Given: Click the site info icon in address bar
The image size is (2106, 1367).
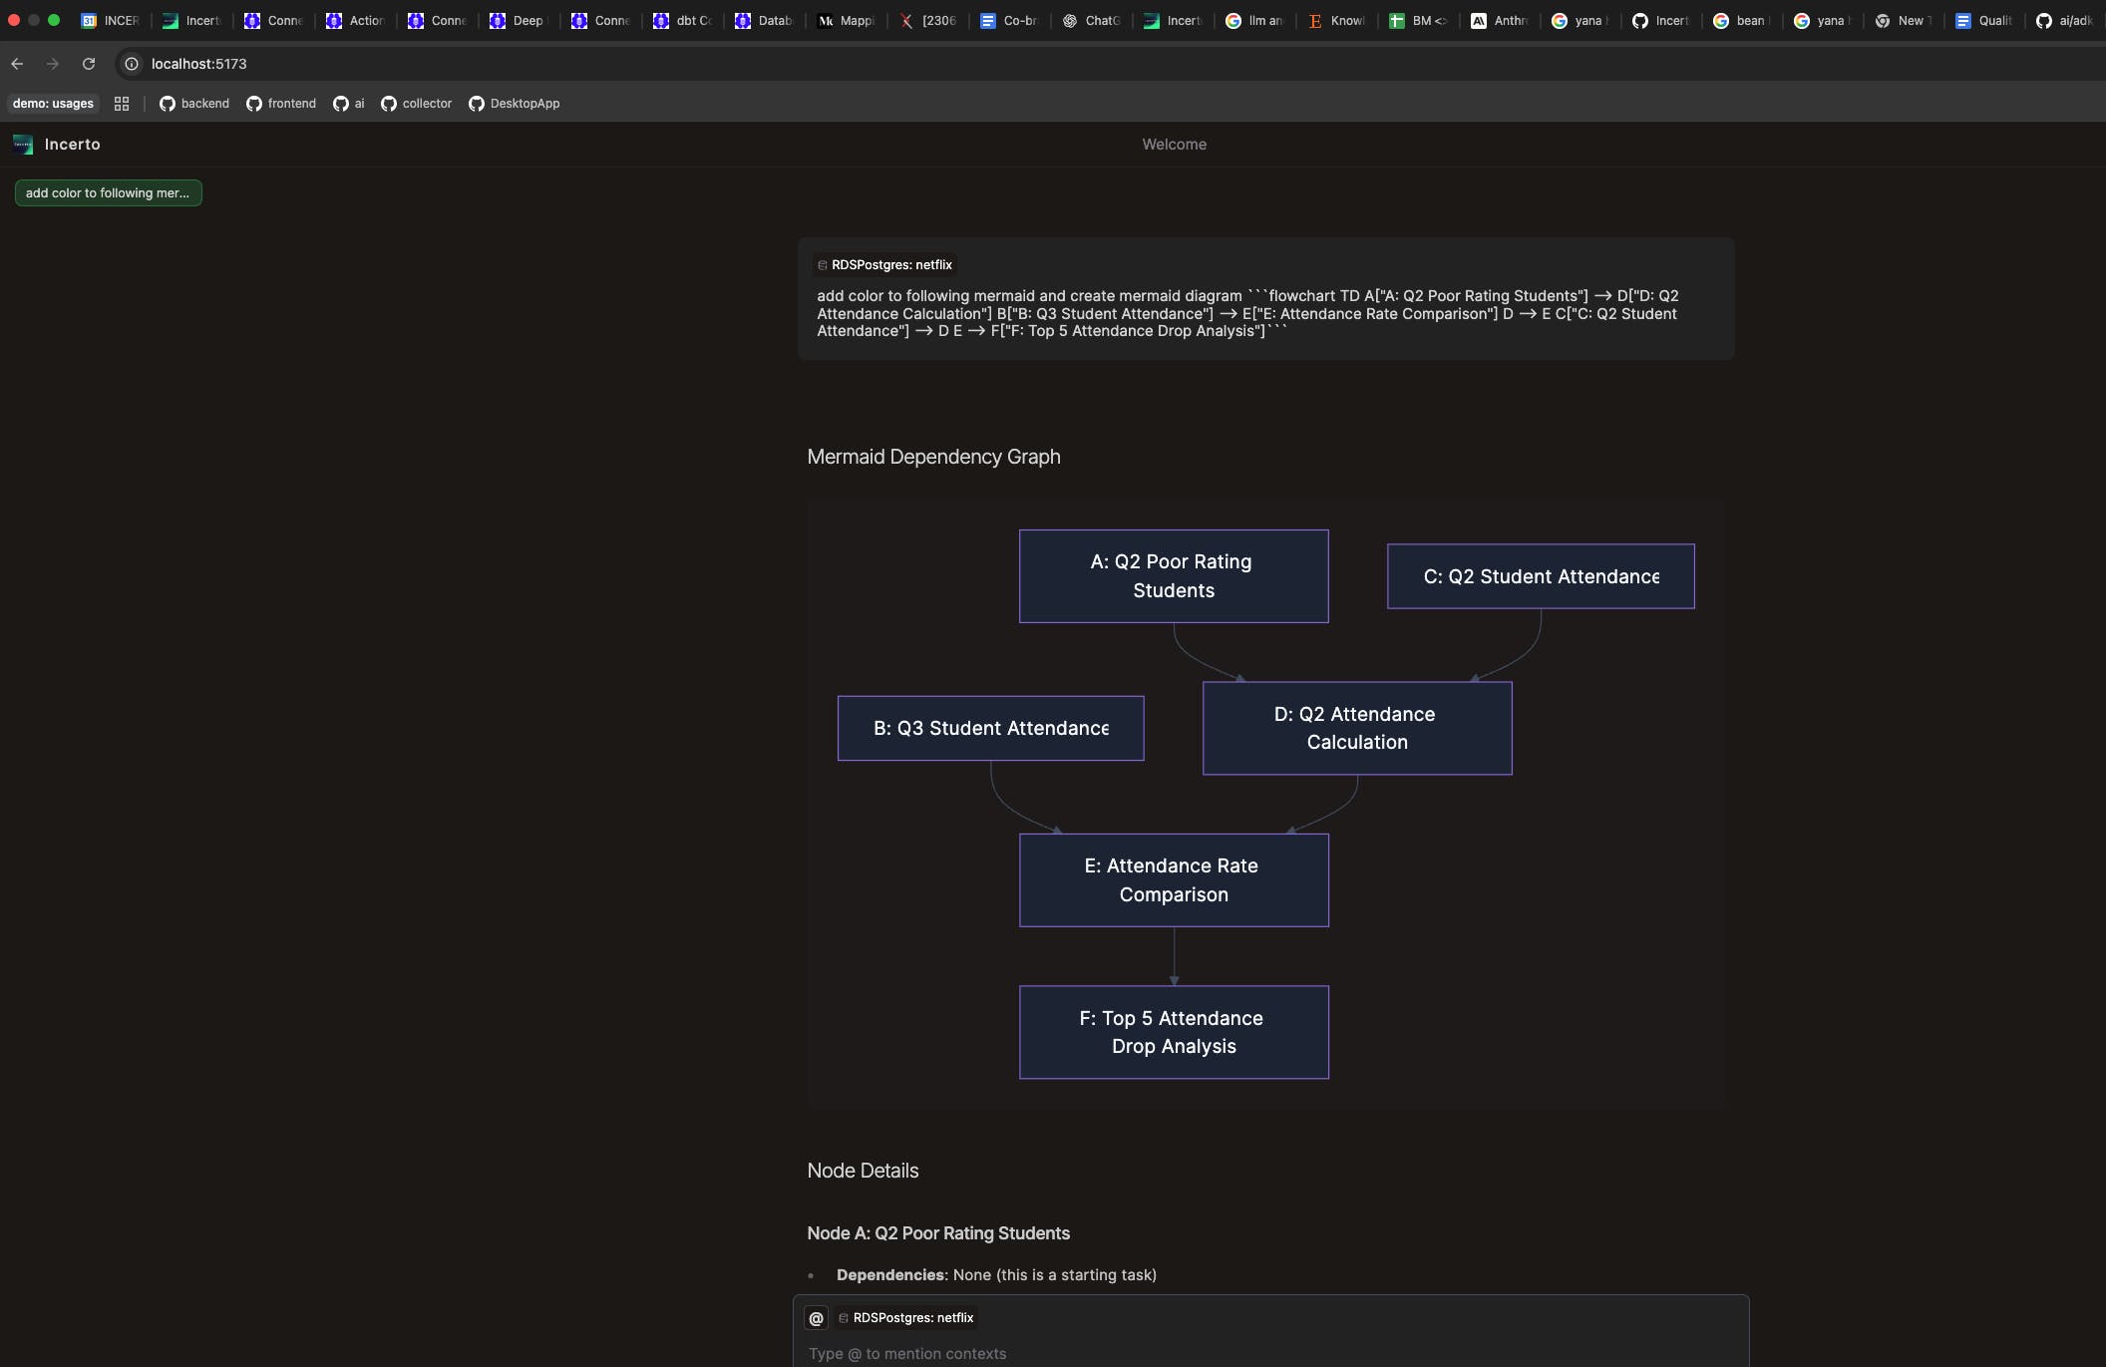Looking at the screenshot, I should click(x=132, y=64).
